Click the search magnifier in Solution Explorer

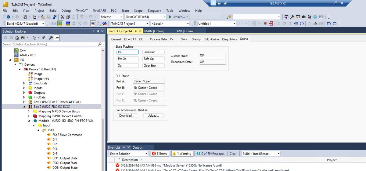[x=99, y=44]
